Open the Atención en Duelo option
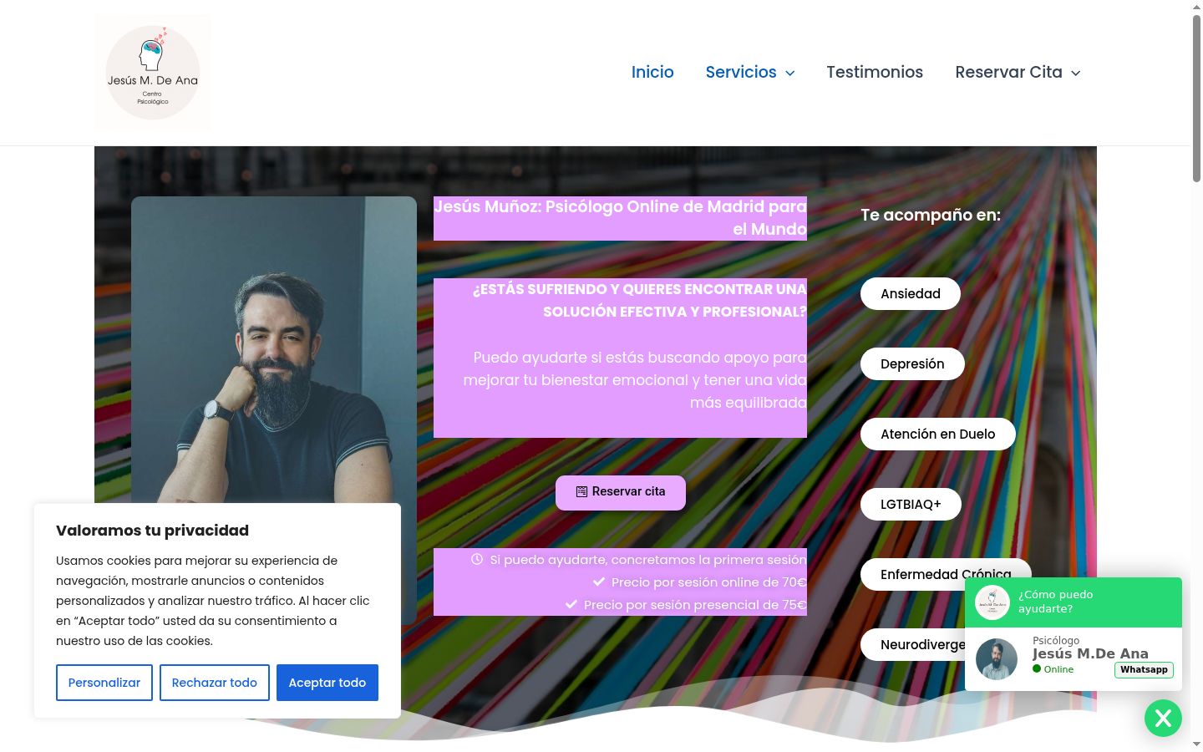Screen dimensions: 1203x752 coord(938,434)
